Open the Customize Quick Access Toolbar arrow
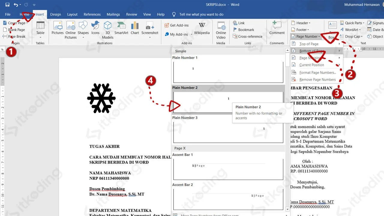Viewport: 384px width, 216px height. pos(34,5)
